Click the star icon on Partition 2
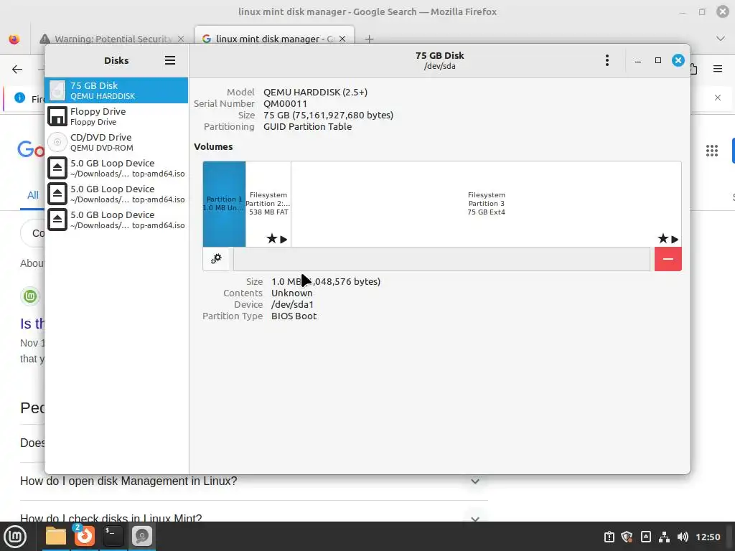 (x=272, y=239)
